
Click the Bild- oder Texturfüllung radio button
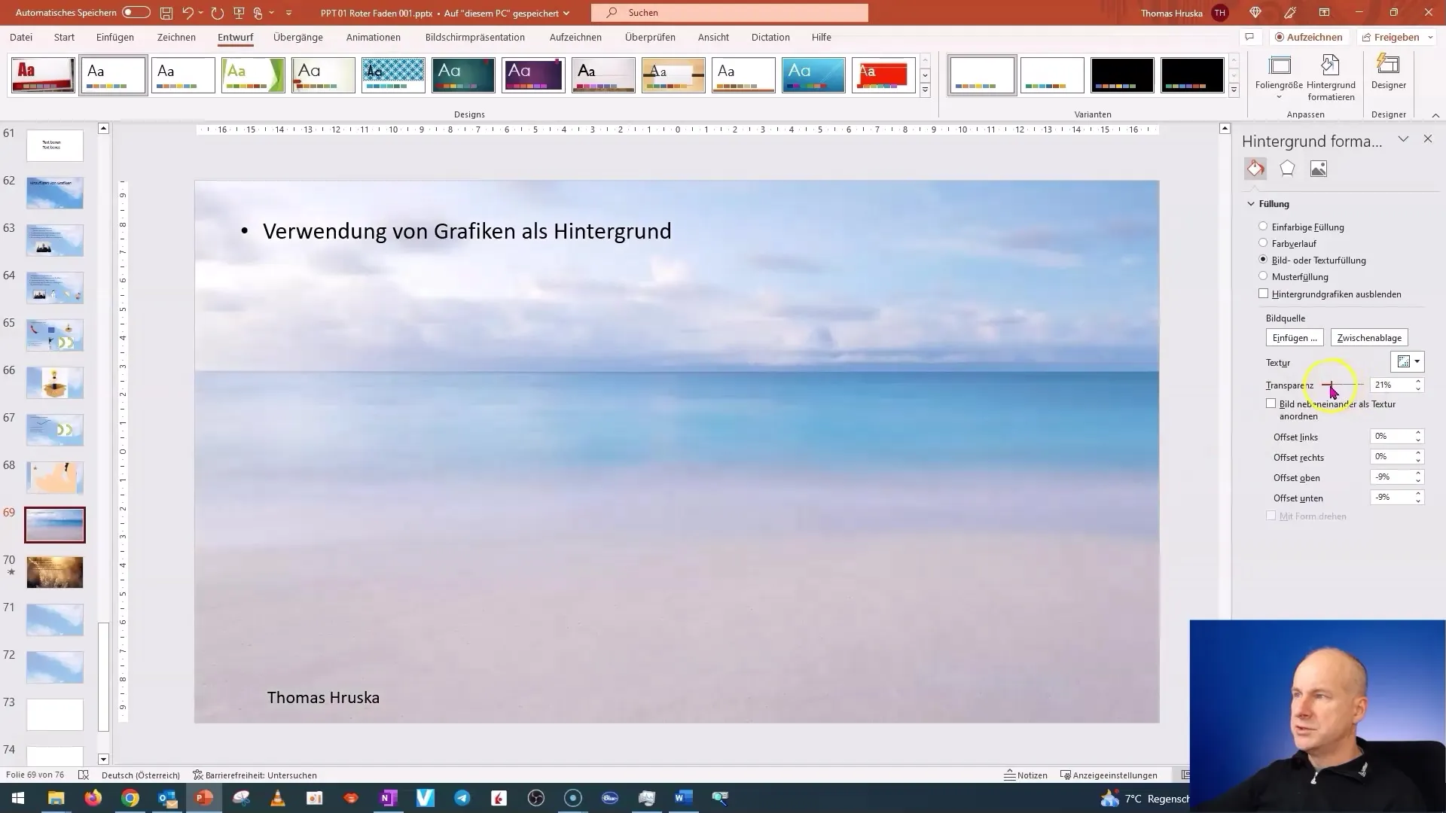click(1263, 259)
